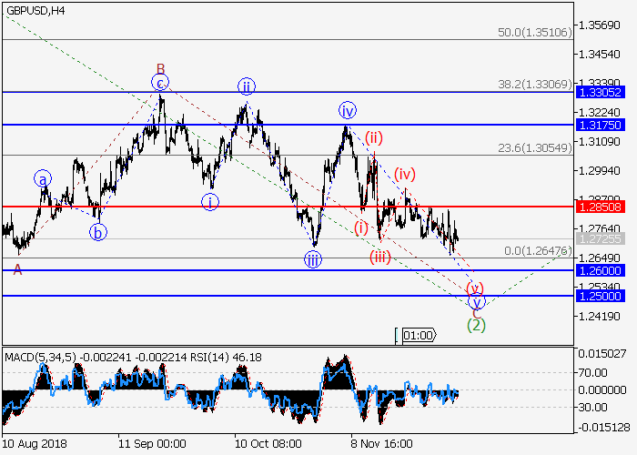Click the blue 1.26000 price level tag

[600, 271]
